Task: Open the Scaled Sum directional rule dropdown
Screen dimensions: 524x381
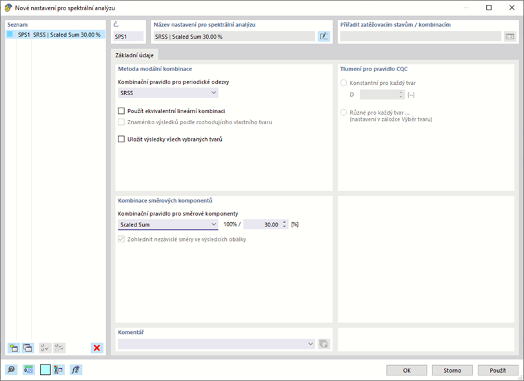Action: coord(168,224)
